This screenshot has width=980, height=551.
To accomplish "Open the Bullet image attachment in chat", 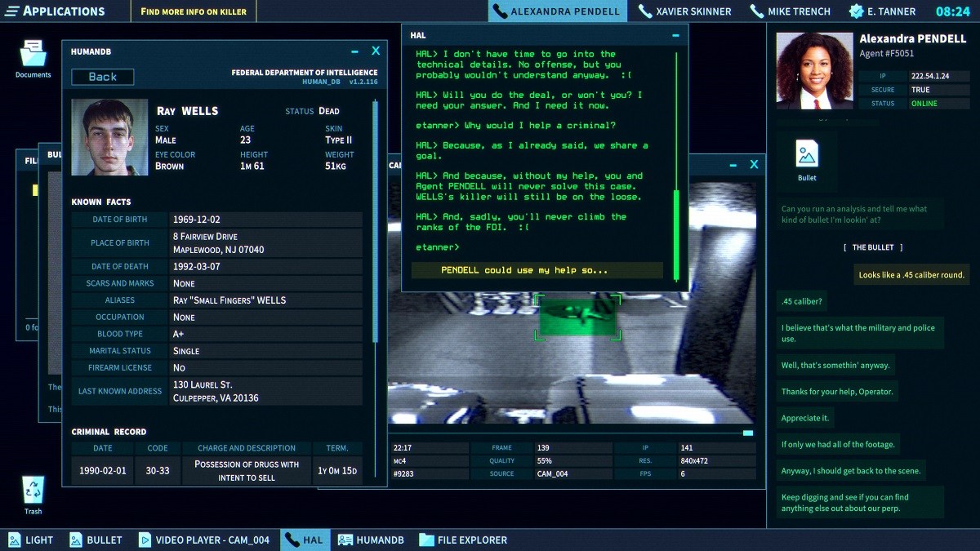I will pos(807,160).
